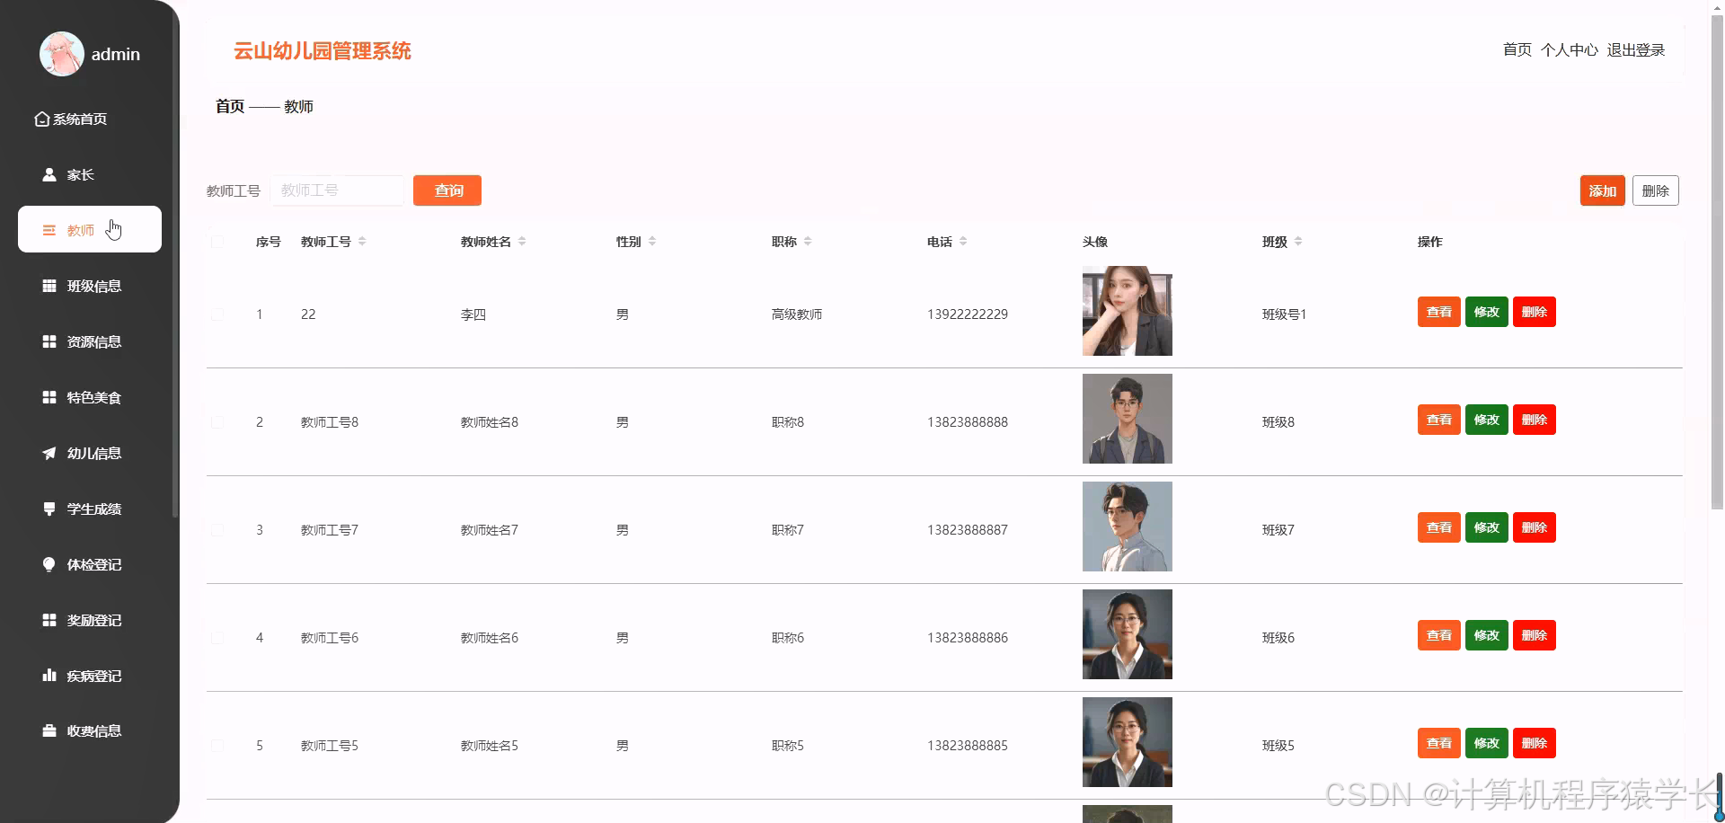This screenshot has width=1725, height=823.
Task: Check the row checkbox for 李四
Action: [x=217, y=314]
